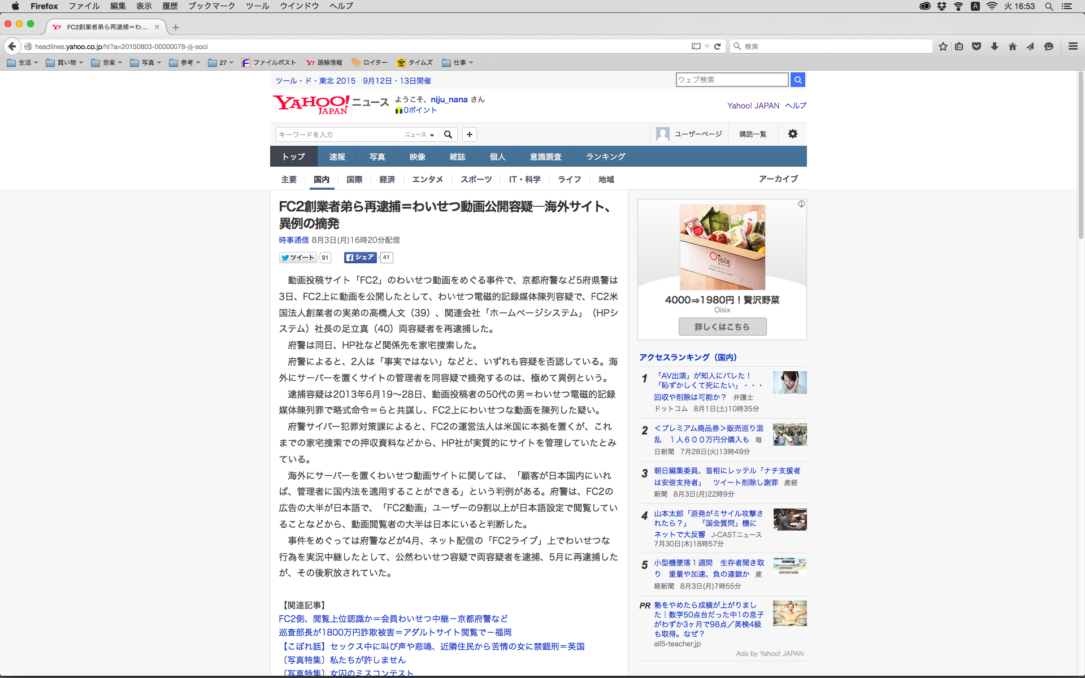The height and width of the screenshot is (678, 1085).
Task: Expand the ニュース search category dropdown
Action: click(419, 134)
